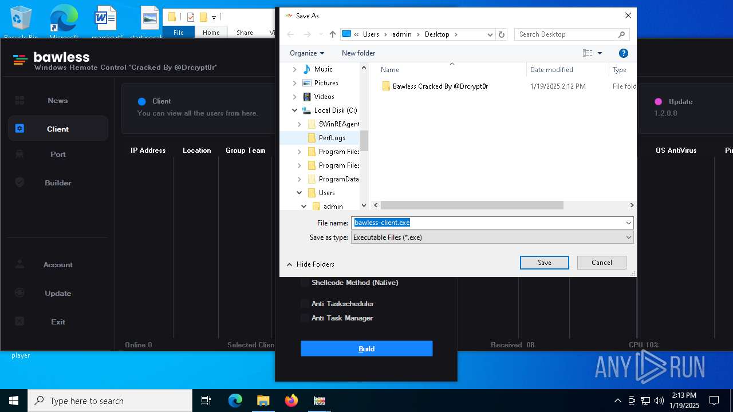Click the file list horizontal scrollbar
The image size is (733, 412).
[x=472, y=205]
